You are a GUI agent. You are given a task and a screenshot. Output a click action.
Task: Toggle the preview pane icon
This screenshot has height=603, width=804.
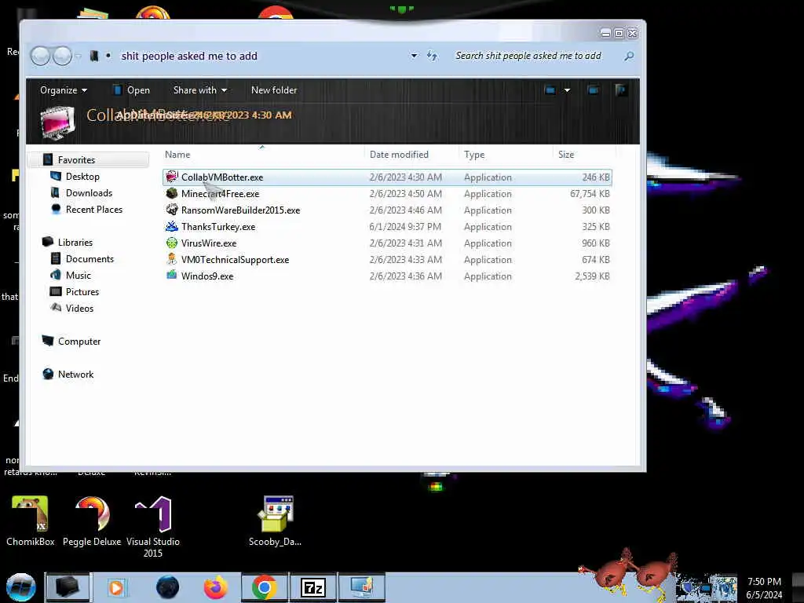point(593,90)
